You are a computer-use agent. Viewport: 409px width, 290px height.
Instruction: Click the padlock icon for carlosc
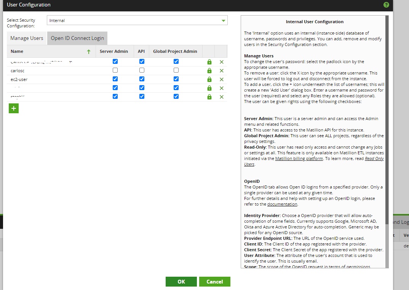coord(209,71)
